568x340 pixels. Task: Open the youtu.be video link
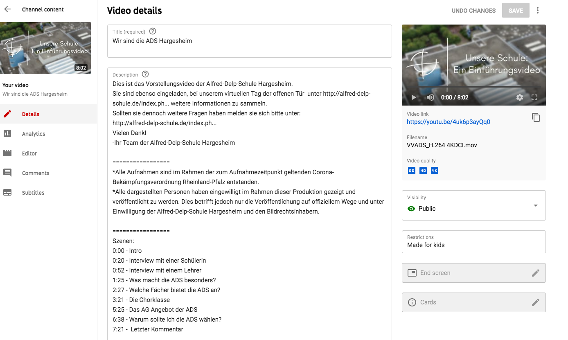point(449,122)
